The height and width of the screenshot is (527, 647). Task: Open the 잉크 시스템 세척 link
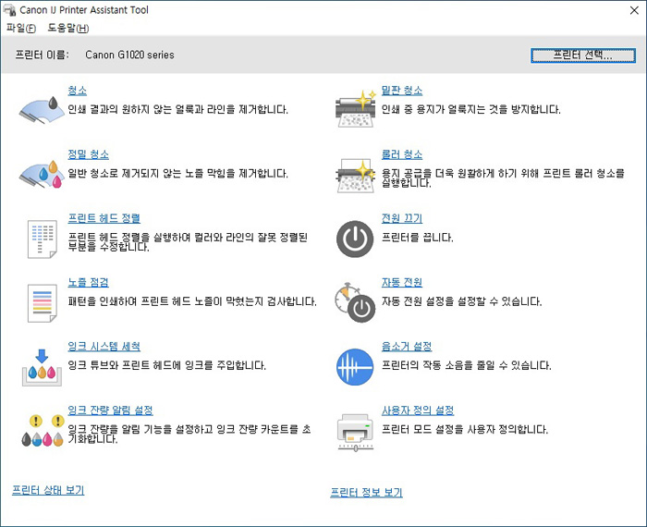[x=104, y=346]
